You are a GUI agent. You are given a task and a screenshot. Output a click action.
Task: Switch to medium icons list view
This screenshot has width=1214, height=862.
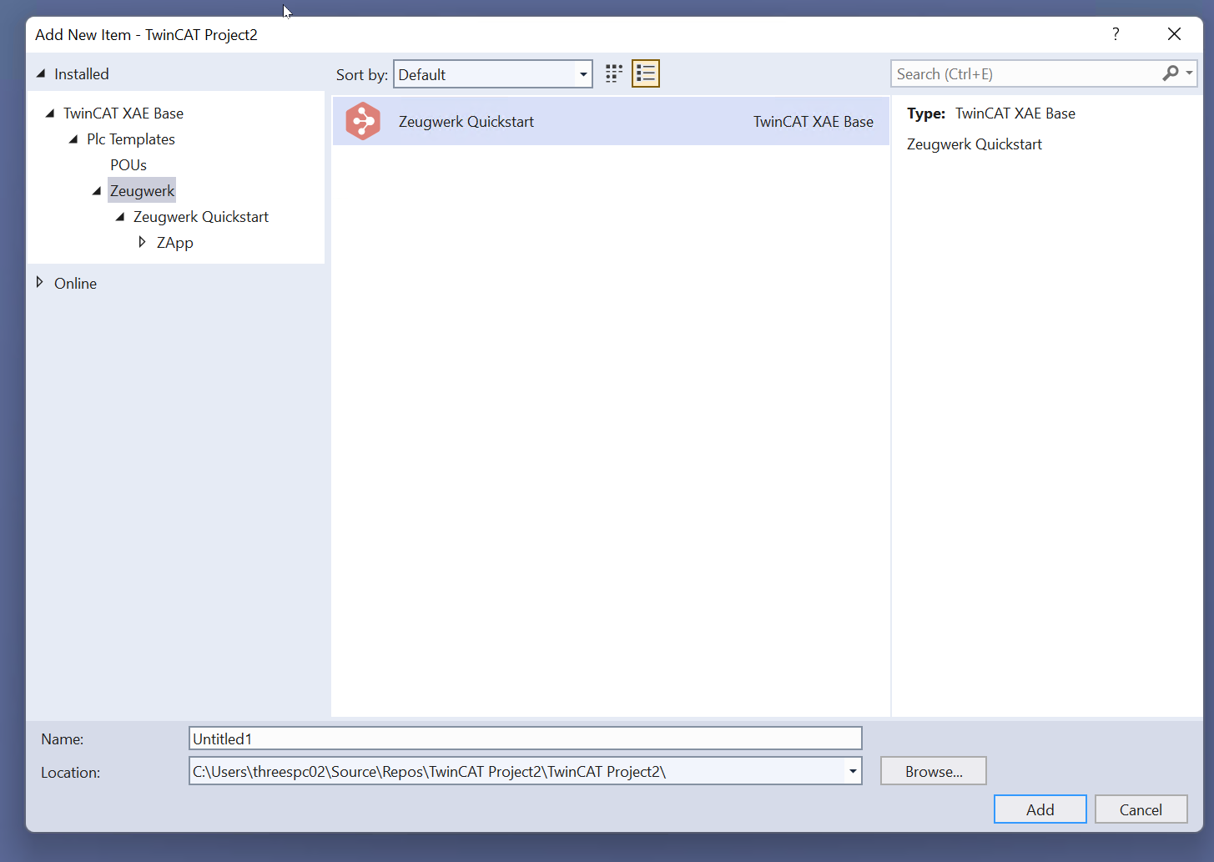tap(646, 74)
